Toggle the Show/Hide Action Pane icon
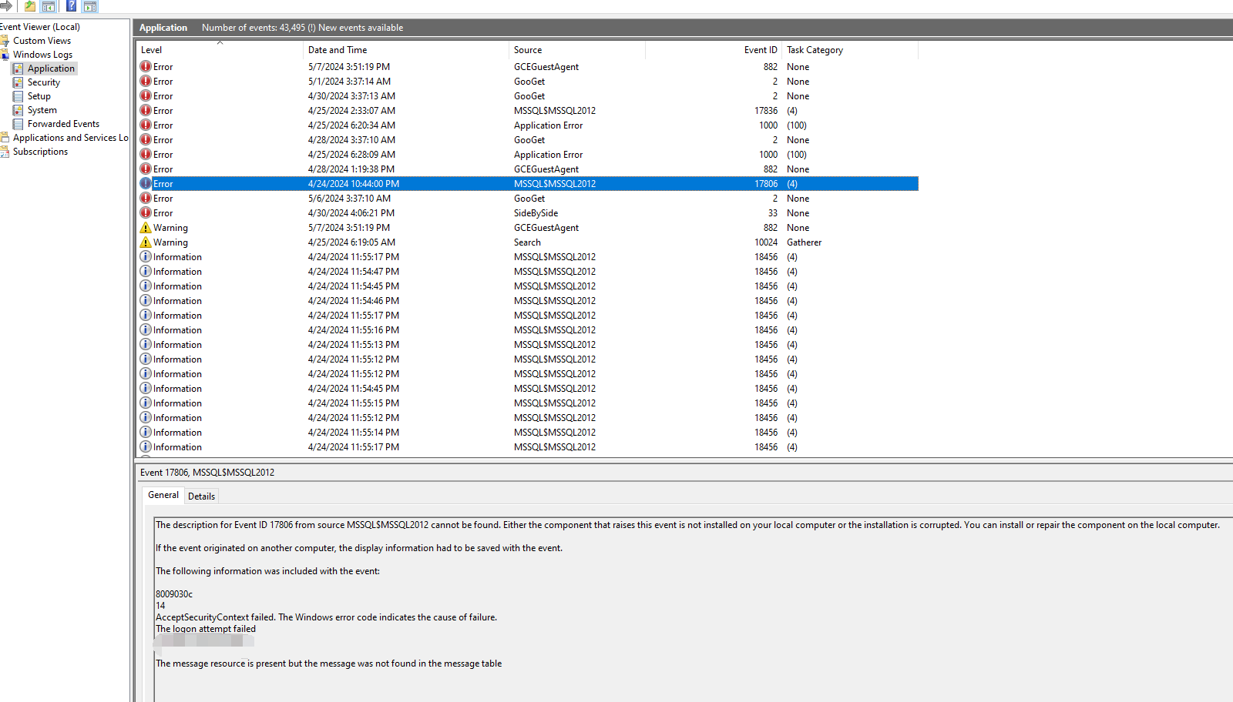Screen dimensions: 1233x702 (x=89, y=6)
